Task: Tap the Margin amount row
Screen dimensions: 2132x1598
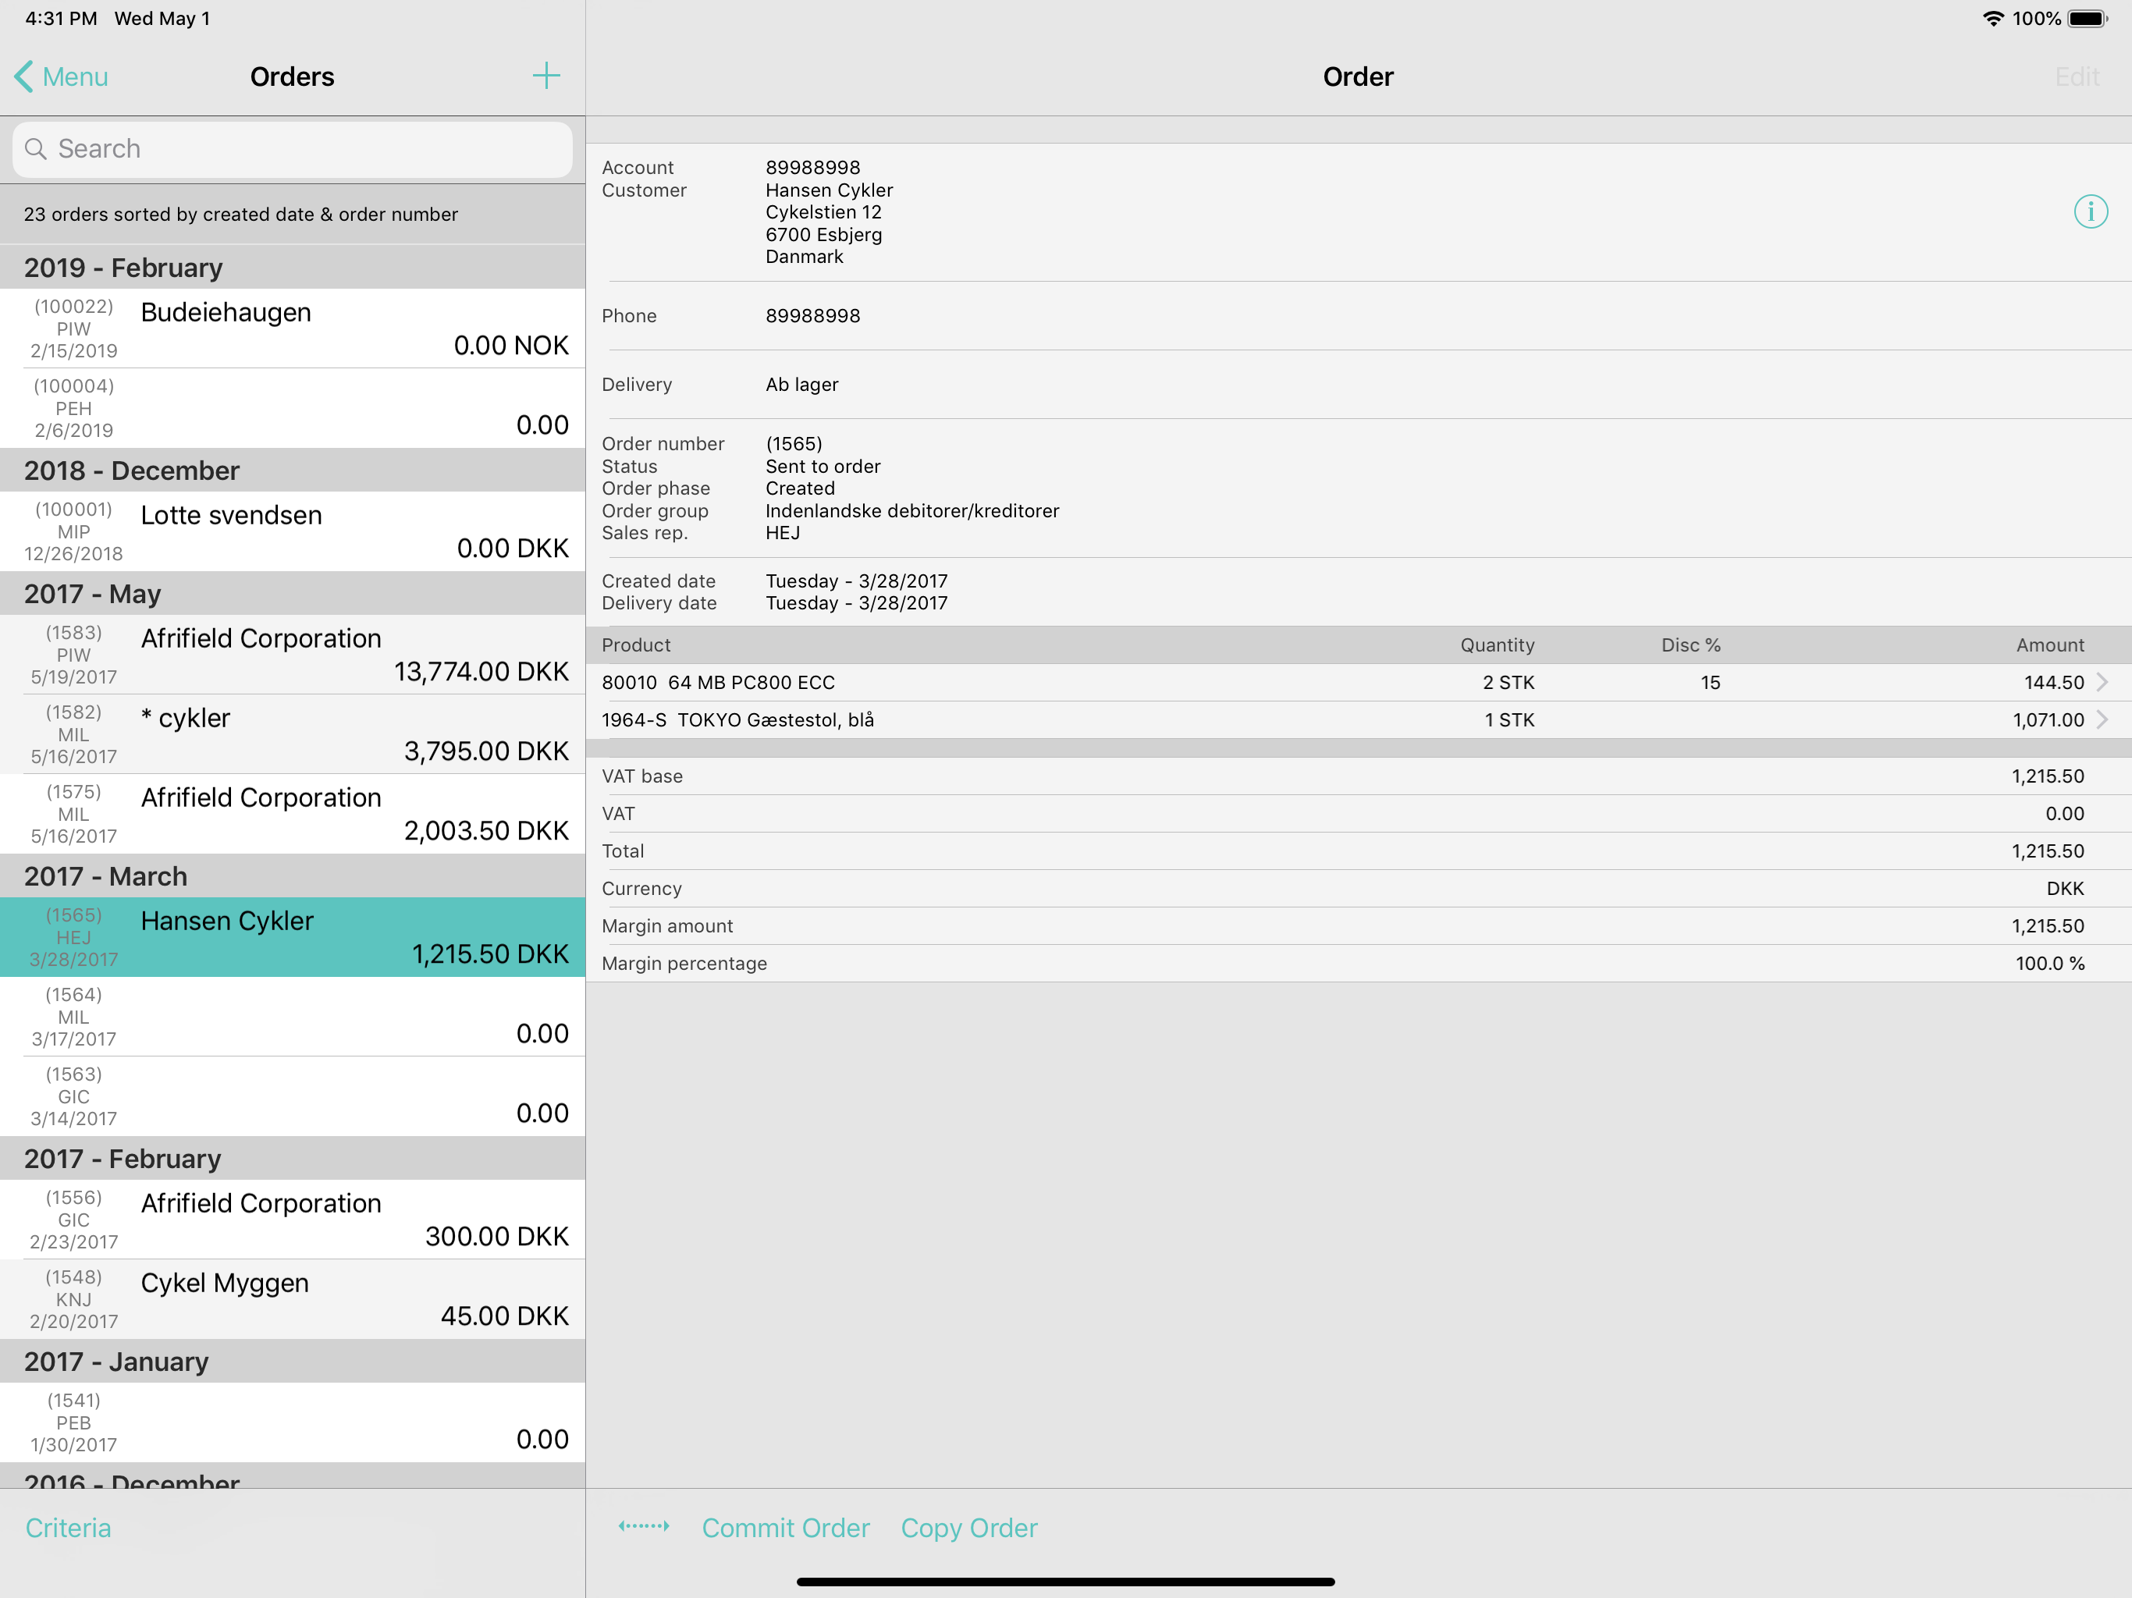Action: tap(1358, 926)
